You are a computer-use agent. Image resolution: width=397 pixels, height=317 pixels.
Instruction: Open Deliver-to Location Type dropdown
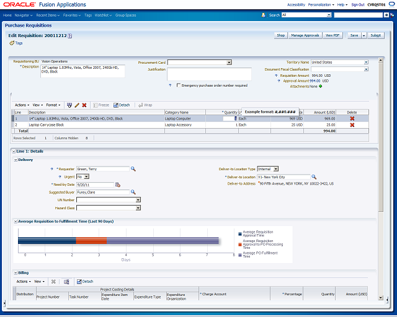pyautogui.click(x=276, y=169)
